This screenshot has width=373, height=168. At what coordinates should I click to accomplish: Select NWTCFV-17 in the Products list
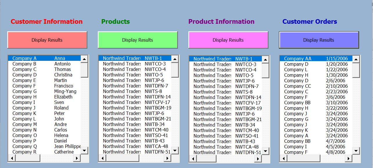pyautogui.click(x=135, y=102)
